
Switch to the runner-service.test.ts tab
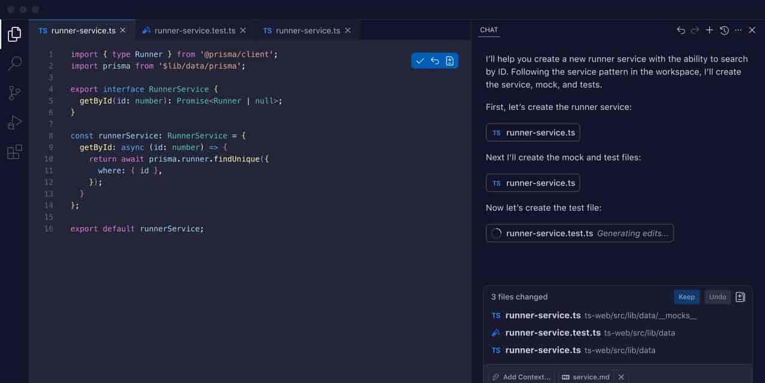[195, 30]
